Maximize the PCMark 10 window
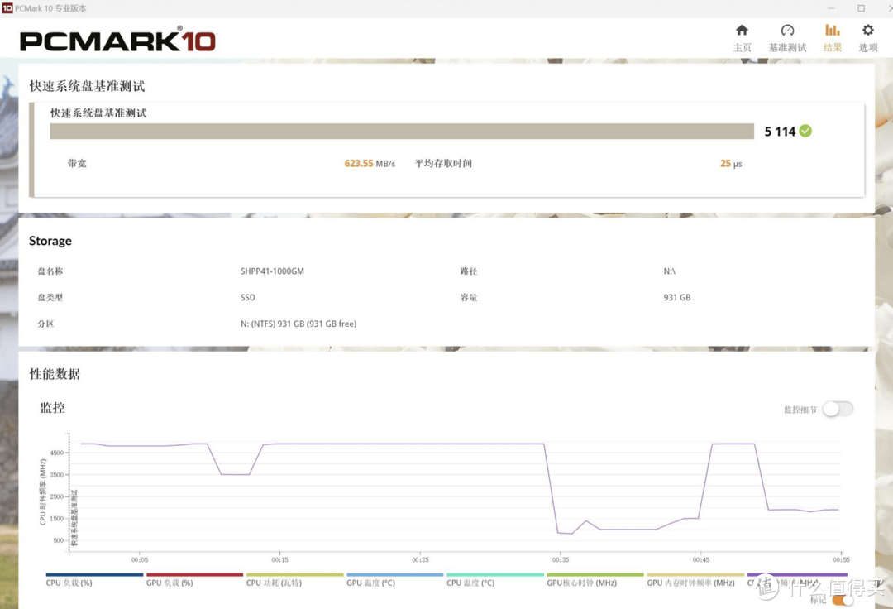Image resolution: width=893 pixels, height=609 pixels. pyautogui.click(x=861, y=8)
